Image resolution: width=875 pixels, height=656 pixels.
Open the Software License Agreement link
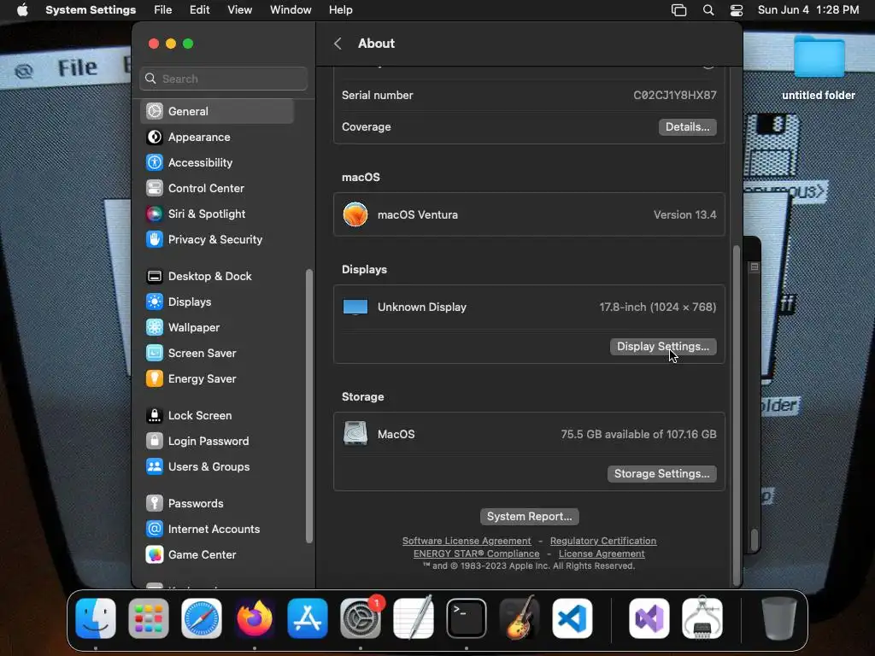click(x=467, y=541)
